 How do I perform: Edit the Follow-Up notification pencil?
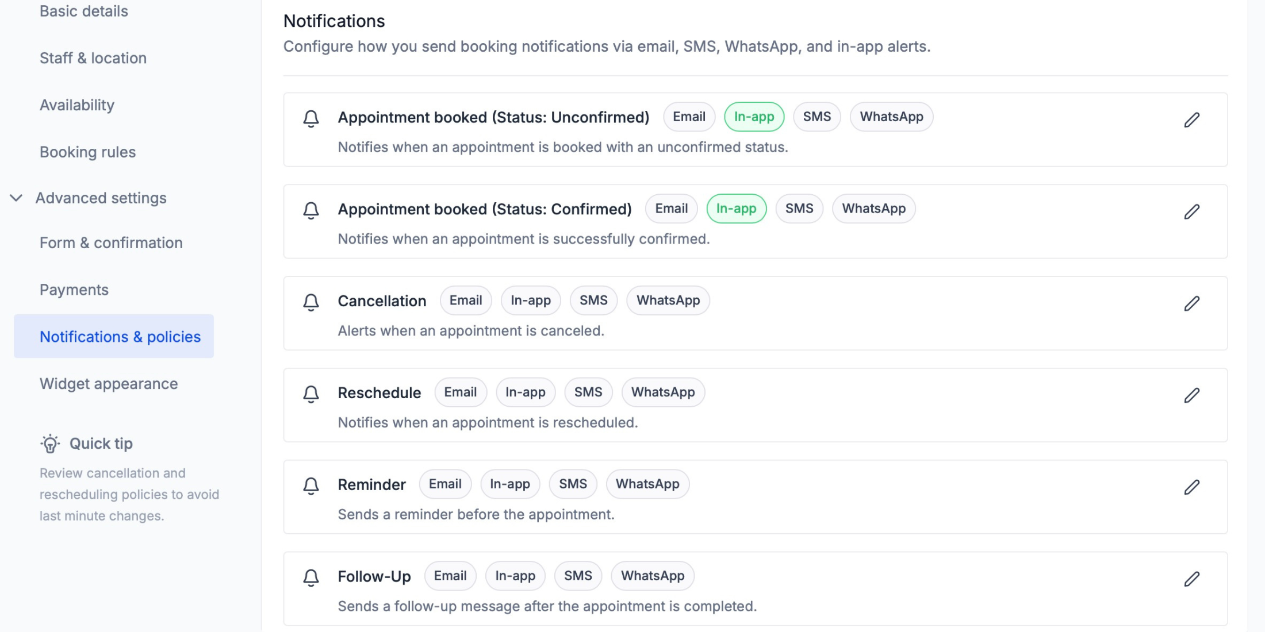(1191, 579)
